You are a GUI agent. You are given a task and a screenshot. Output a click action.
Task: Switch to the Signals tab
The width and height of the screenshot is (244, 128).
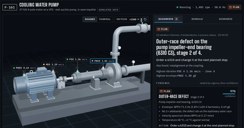click(197, 19)
